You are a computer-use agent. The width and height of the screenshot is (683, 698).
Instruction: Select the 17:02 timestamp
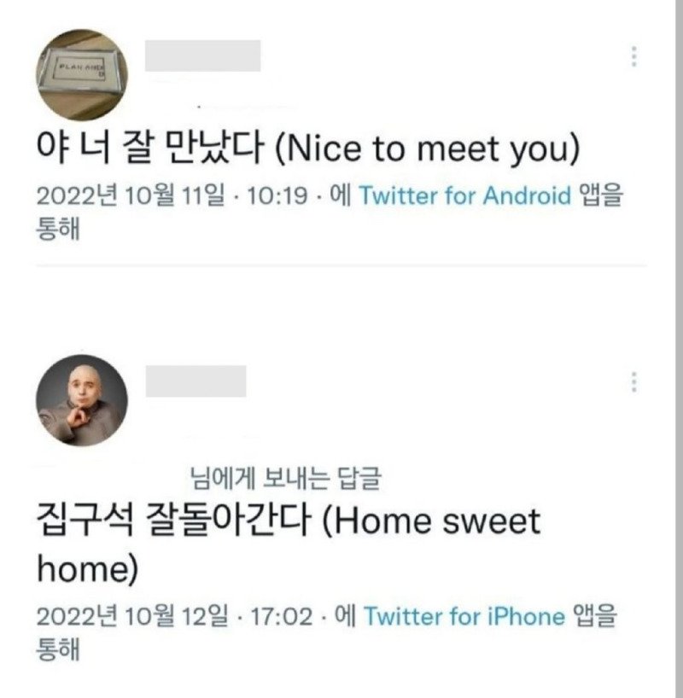pyautogui.click(x=282, y=617)
